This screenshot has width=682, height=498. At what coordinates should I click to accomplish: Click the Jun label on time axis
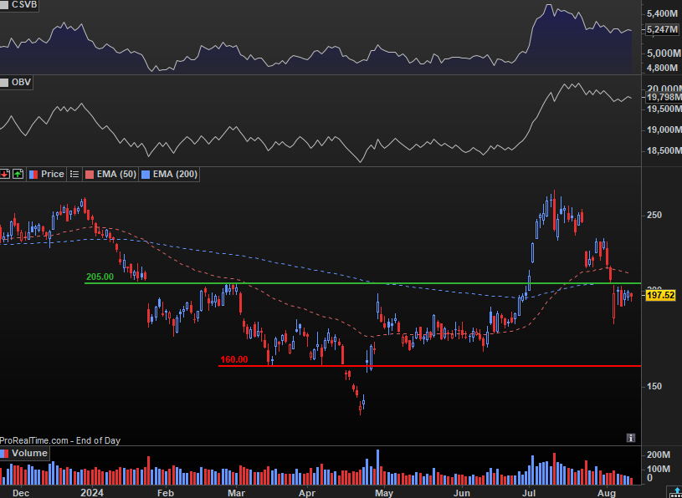pos(461,493)
